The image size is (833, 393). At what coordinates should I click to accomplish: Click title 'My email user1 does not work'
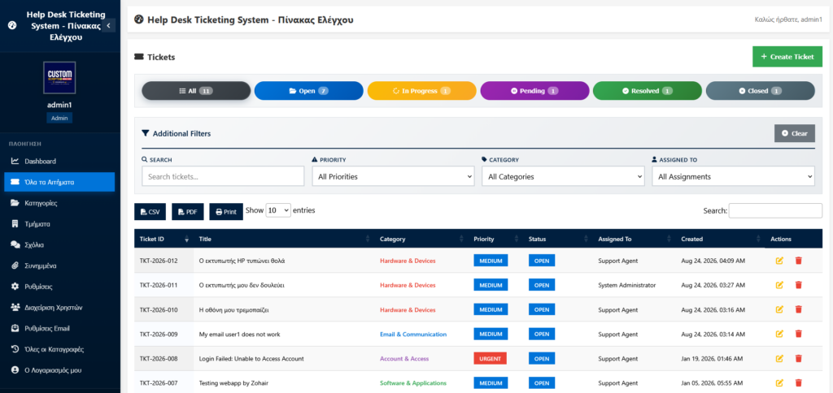click(239, 334)
